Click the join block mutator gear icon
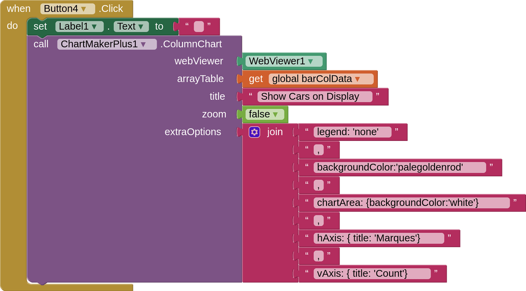Viewport: 526px width, 291px height. 254,132
